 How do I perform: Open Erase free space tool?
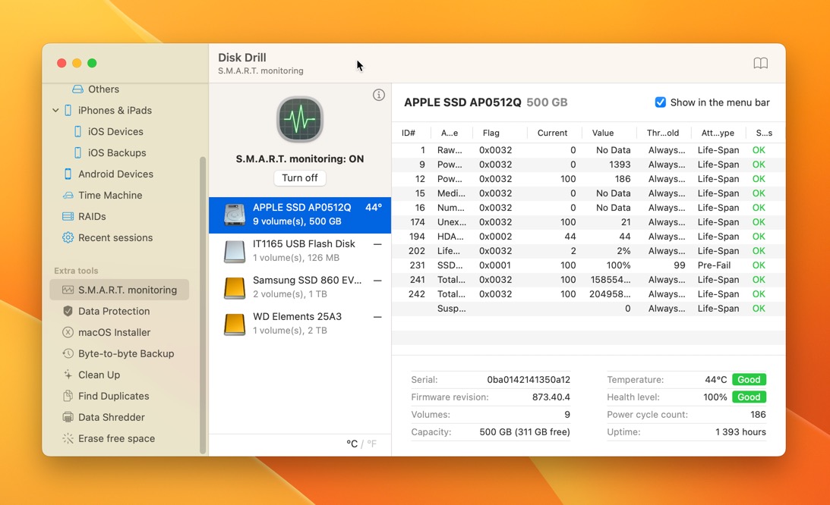(x=116, y=438)
